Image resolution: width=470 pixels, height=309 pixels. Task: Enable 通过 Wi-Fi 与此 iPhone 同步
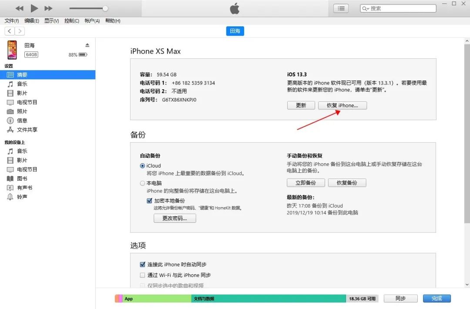click(143, 275)
